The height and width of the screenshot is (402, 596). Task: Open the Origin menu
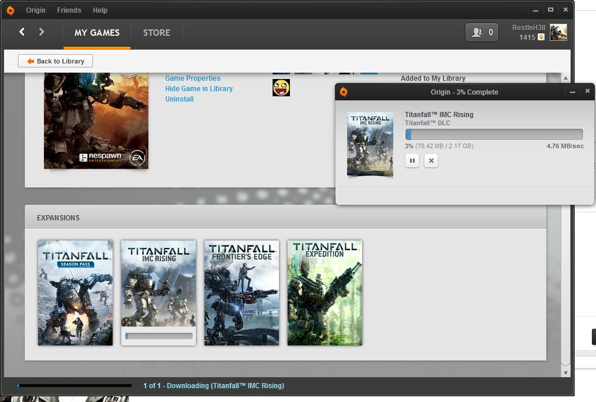coord(35,10)
